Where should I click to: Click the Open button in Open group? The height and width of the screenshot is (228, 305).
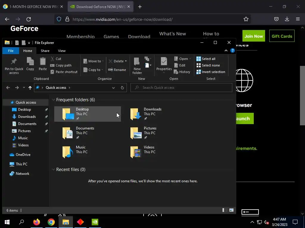pyautogui.click(x=183, y=59)
